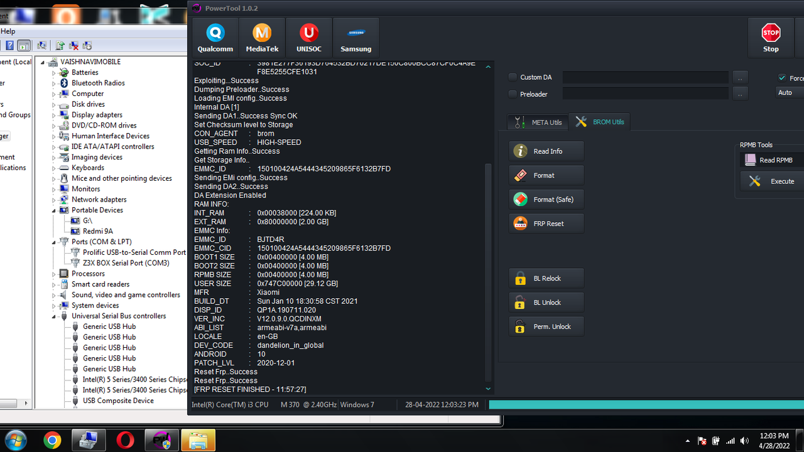Image resolution: width=804 pixels, height=452 pixels.
Task: Select the Prolific USB-to-Serial Comm Port entry
Action: 134,252
